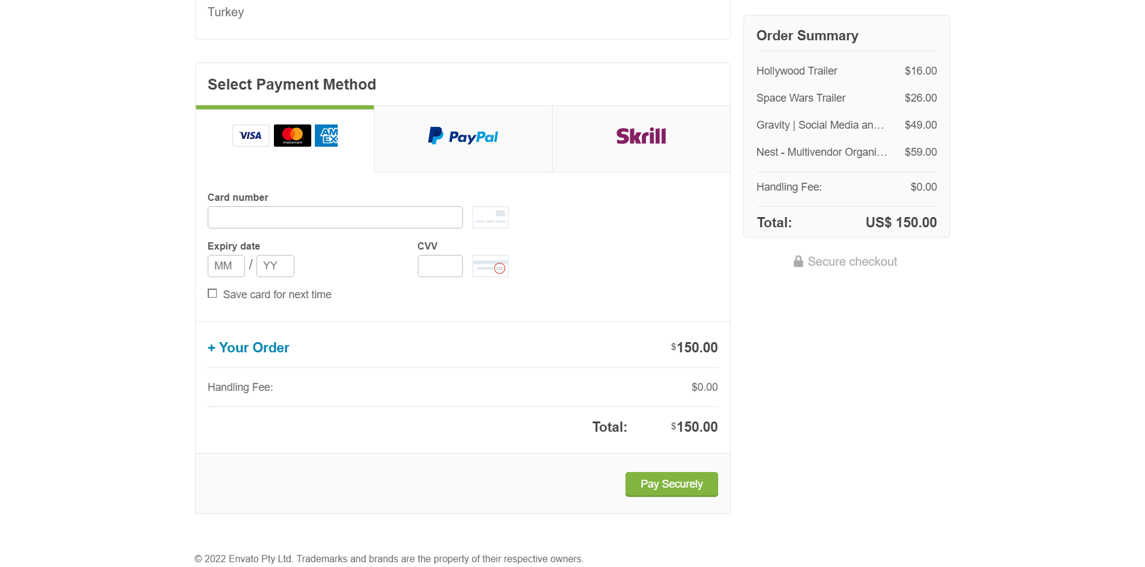Image resolution: width=1145 pixels, height=567 pixels.
Task: Click the card number illustration icon
Action: (491, 217)
